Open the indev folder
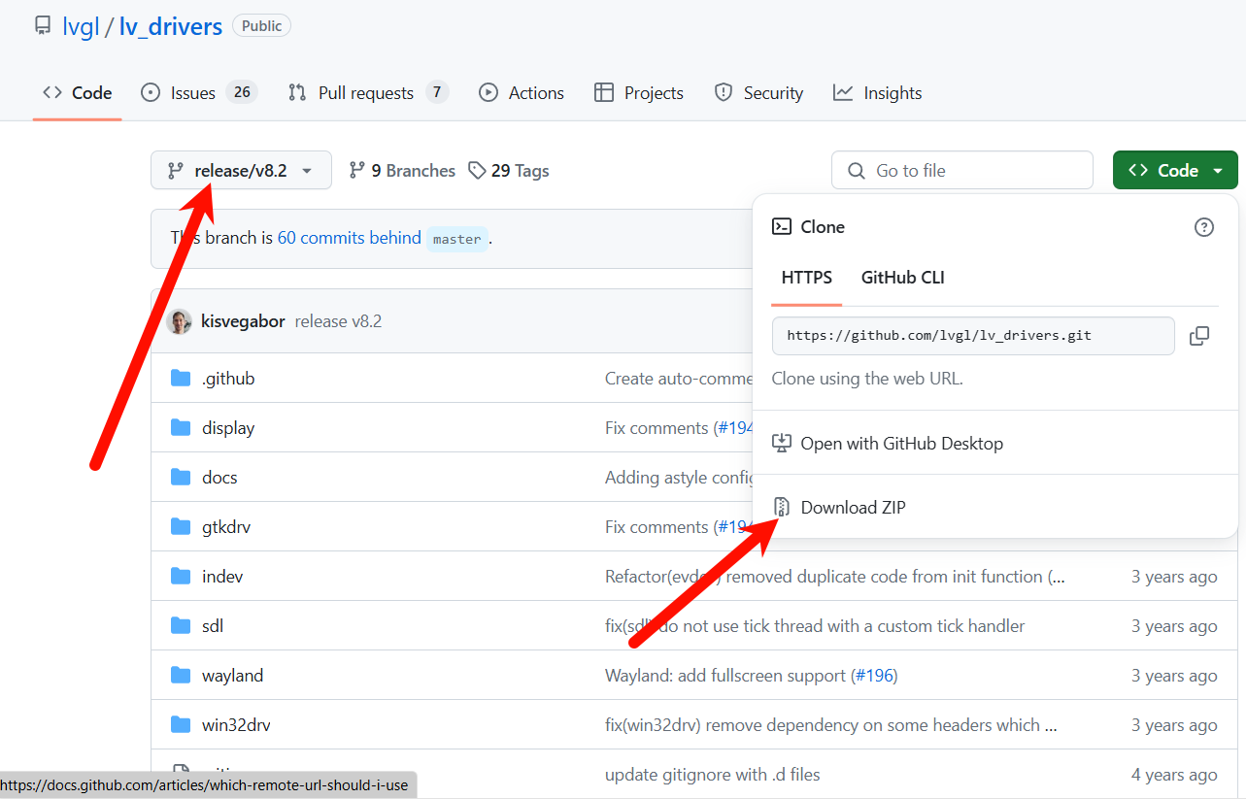This screenshot has height=799, width=1246. (222, 577)
